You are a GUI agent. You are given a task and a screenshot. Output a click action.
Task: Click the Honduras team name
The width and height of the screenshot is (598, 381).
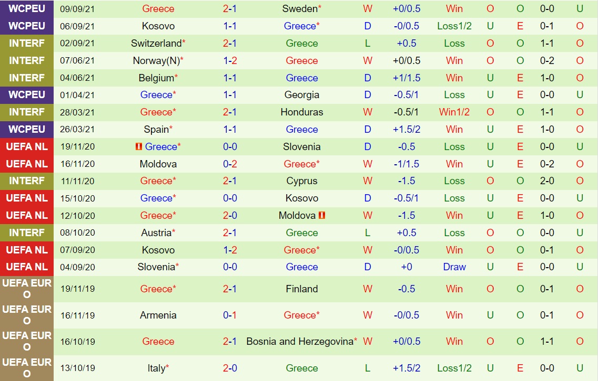pyautogui.click(x=302, y=112)
